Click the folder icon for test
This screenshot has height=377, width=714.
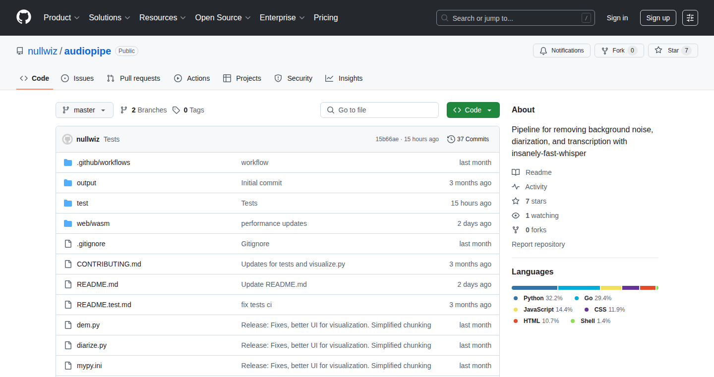coord(68,203)
